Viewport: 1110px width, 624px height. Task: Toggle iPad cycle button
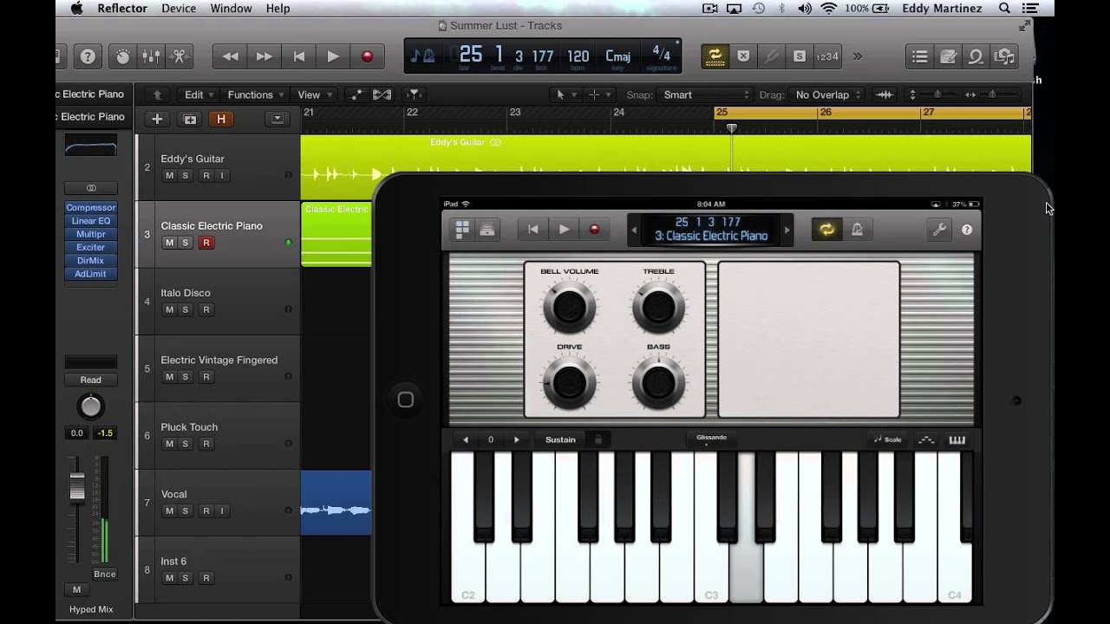[x=826, y=230]
